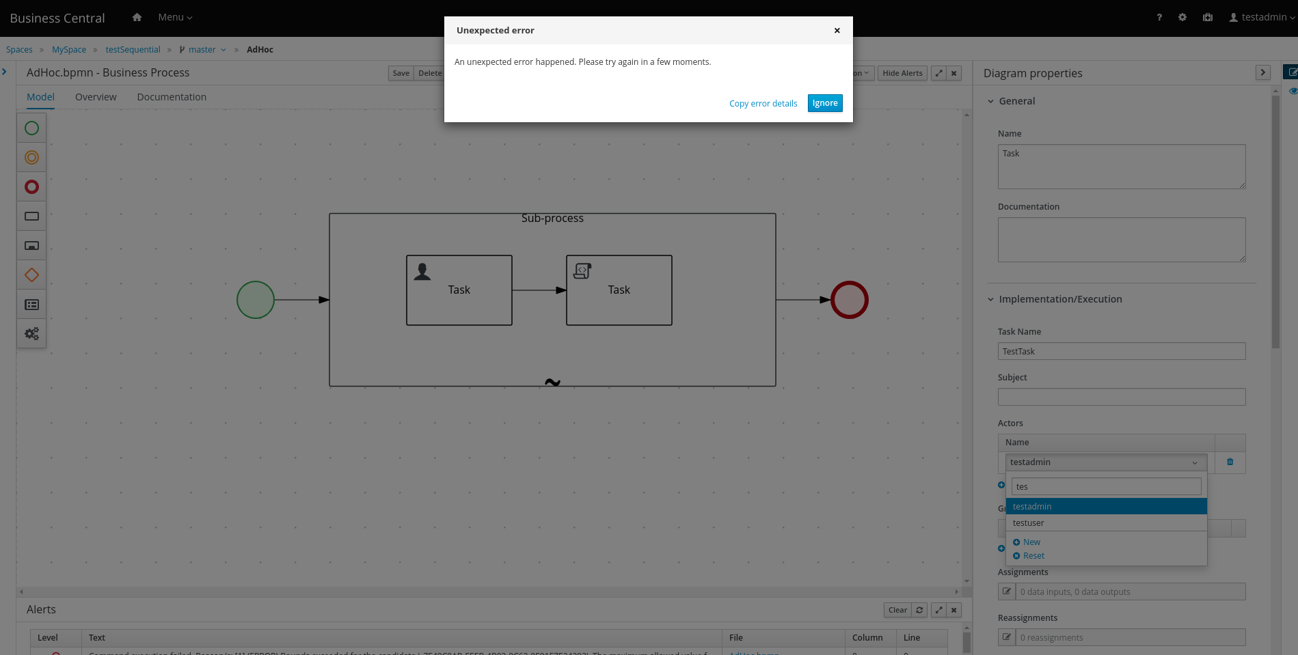Expand the left side panel chevron
1298x655 pixels.
[x=5, y=72]
